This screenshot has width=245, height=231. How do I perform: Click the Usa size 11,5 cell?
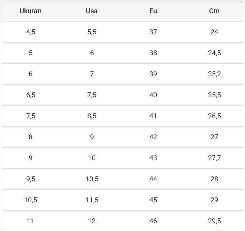pos(92,200)
